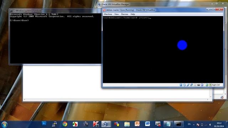Minimize the Oracle VM VirtualBox Manager window
This screenshot has height=128, width=228.
click(x=212, y=4)
